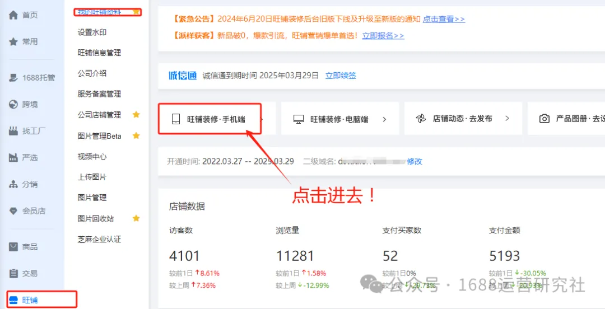Open 芝麻企业认证 menu item

coord(100,239)
